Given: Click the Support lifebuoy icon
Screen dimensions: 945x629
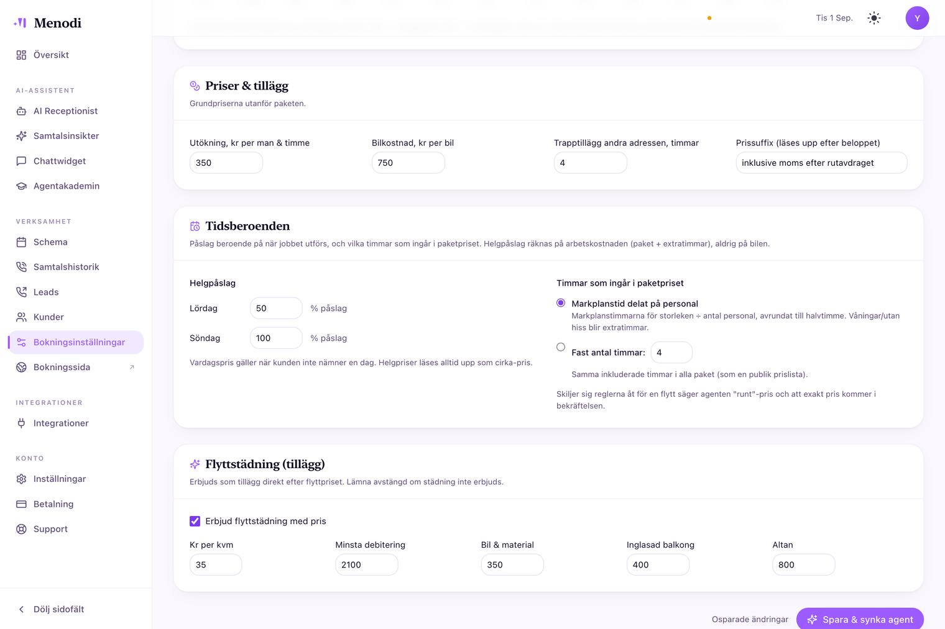Looking at the screenshot, I should [x=21, y=529].
